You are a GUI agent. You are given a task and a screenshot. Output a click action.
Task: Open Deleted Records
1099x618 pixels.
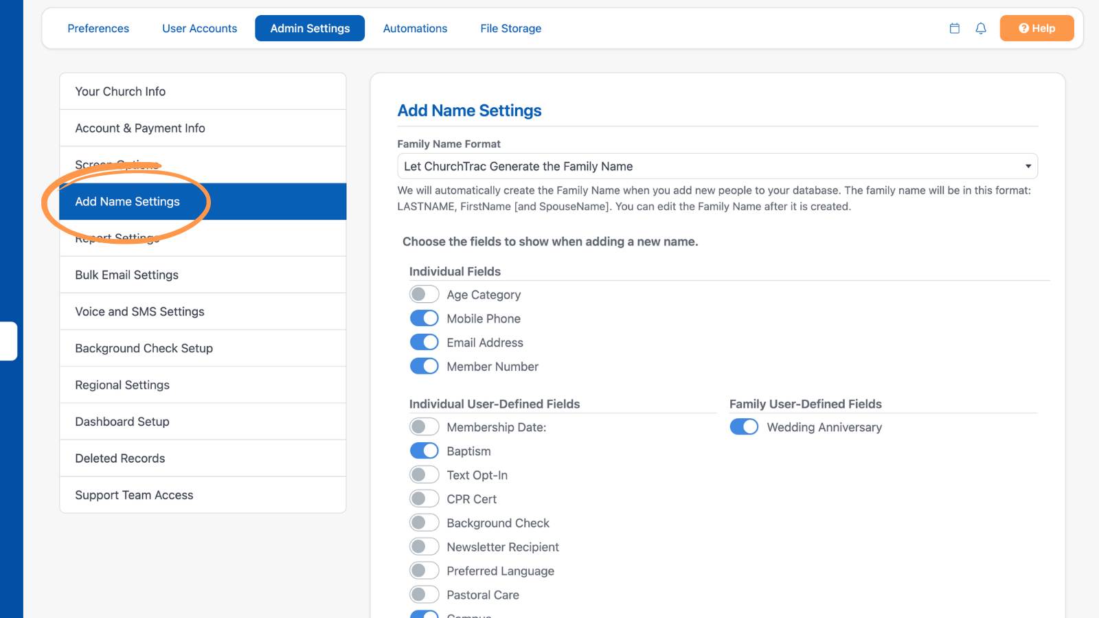203,459
